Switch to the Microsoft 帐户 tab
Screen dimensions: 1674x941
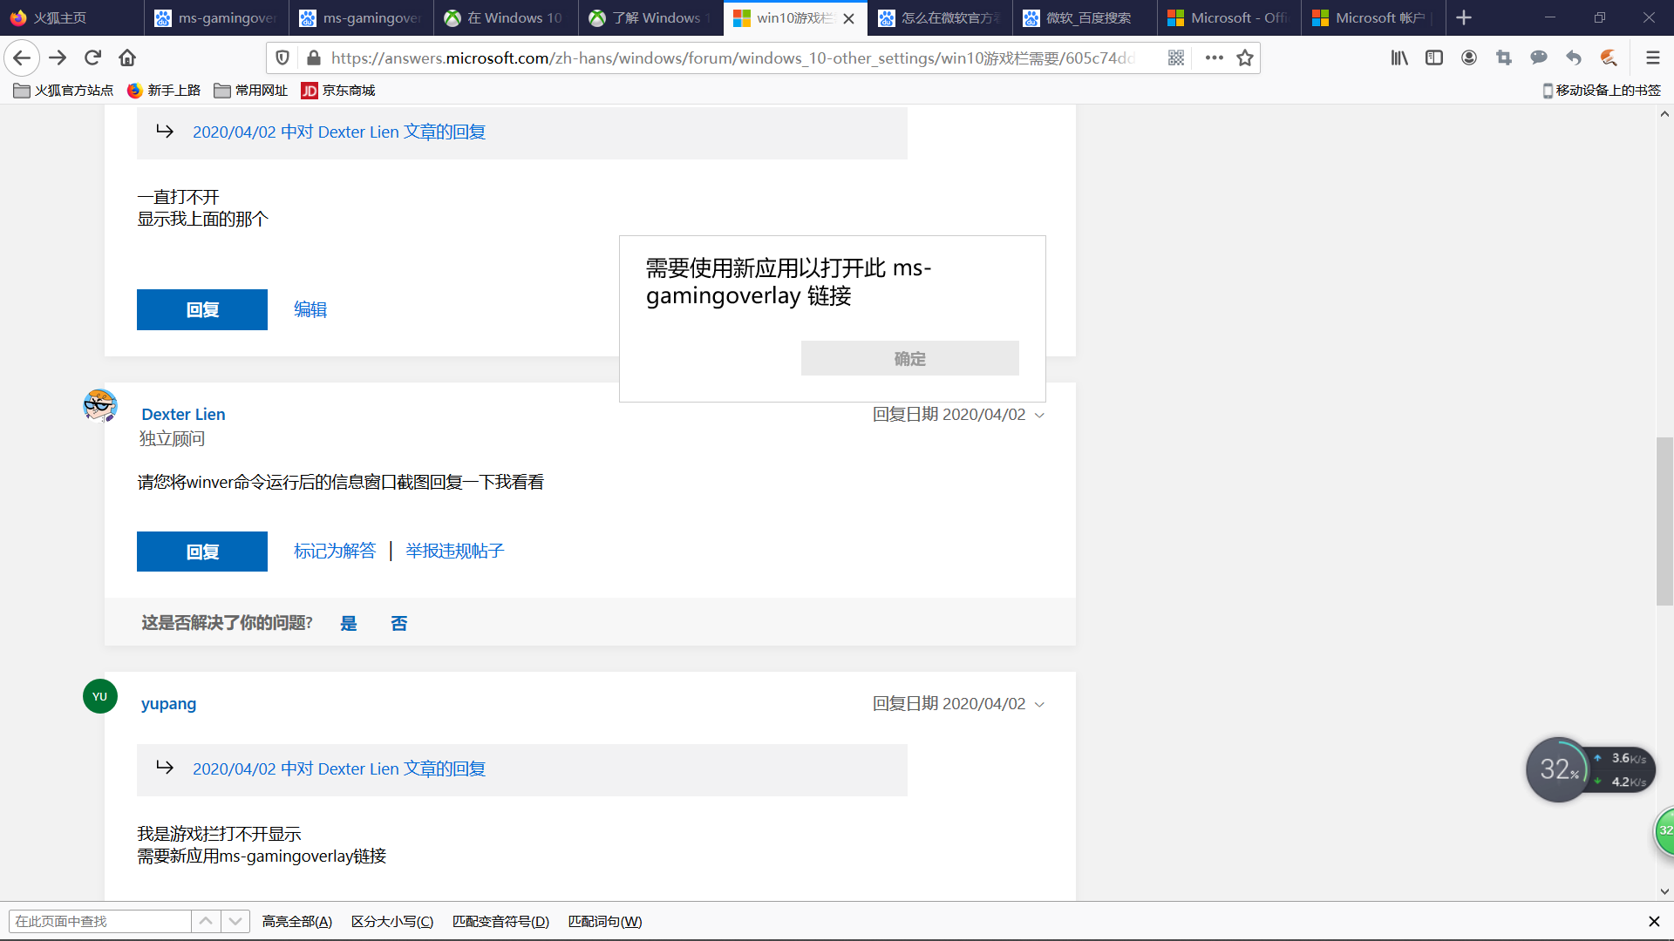click(1373, 17)
